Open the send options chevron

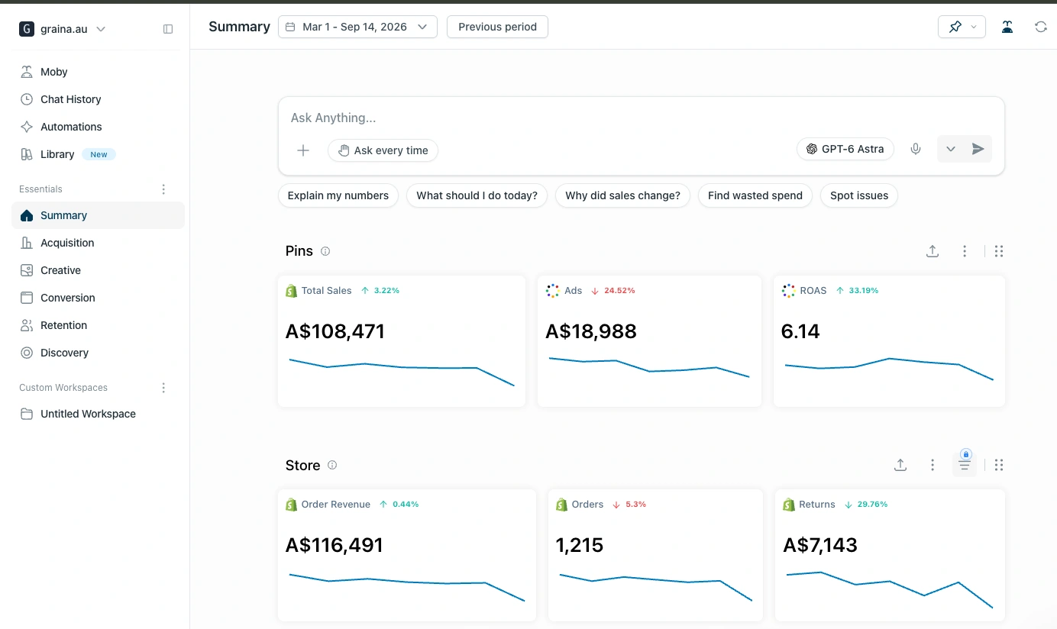pos(951,149)
